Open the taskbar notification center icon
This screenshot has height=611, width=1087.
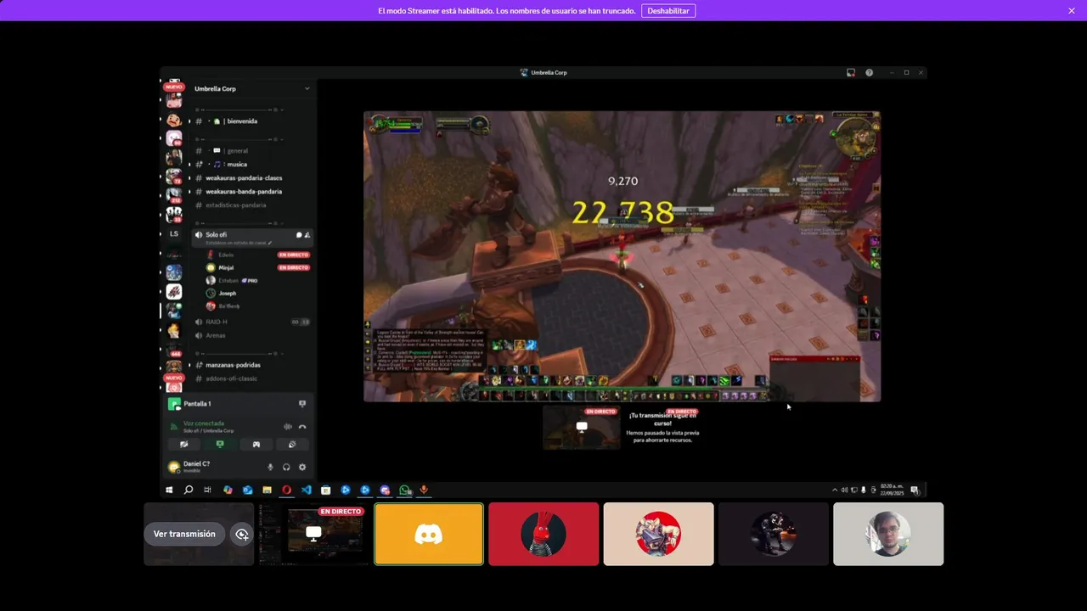point(915,490)
